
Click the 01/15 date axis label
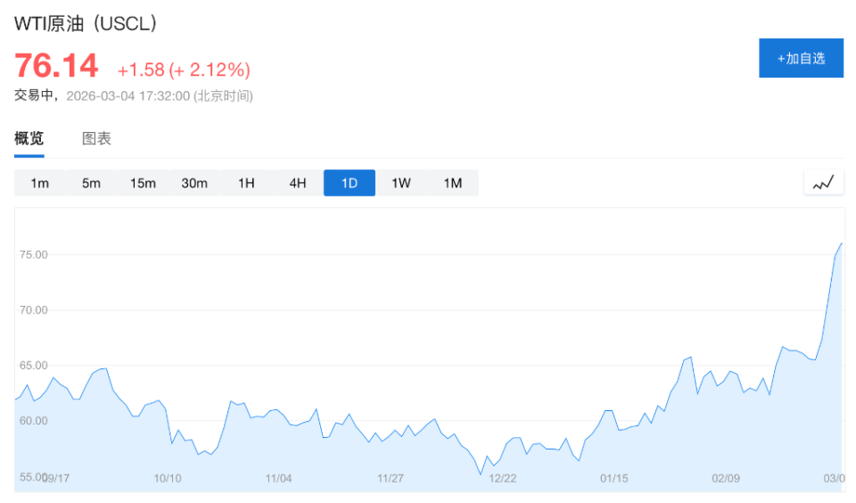(614, 478)
